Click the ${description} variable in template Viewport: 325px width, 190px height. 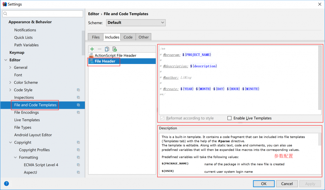coord(203,66)
